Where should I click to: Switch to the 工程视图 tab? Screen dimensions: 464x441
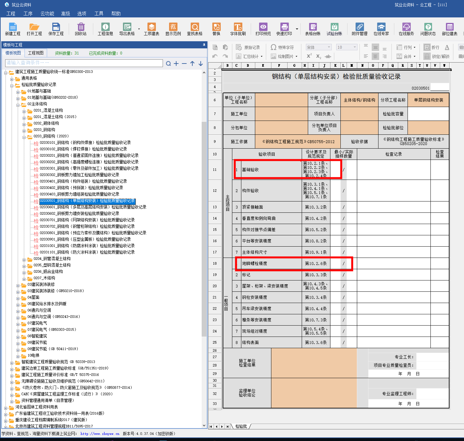[x=35, y=53]
